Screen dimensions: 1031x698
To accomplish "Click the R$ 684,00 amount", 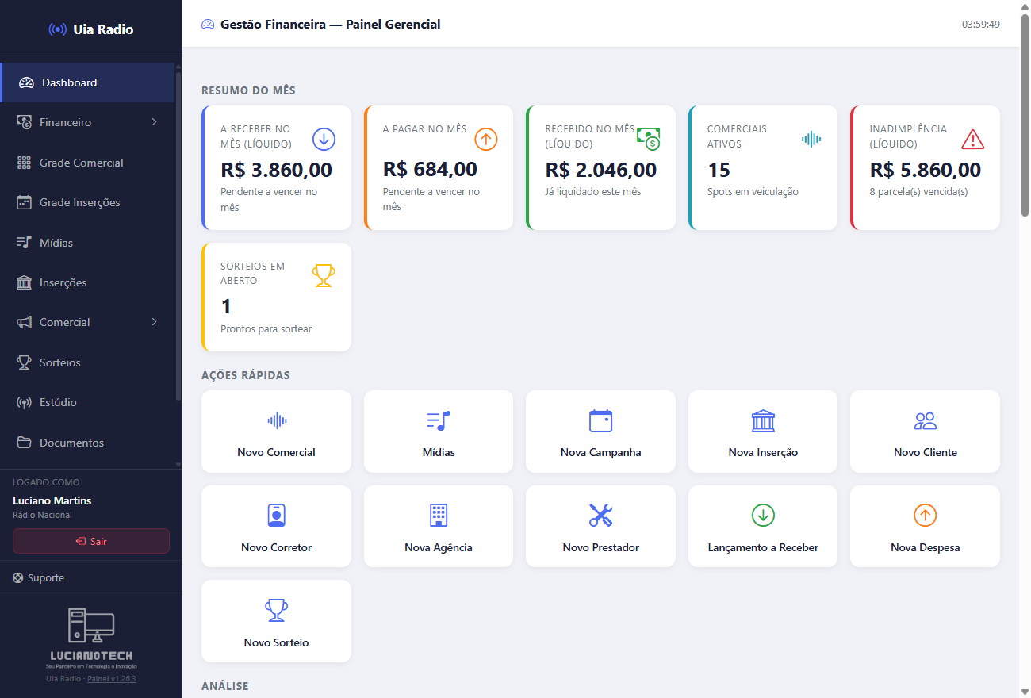I will coord(431,169).
